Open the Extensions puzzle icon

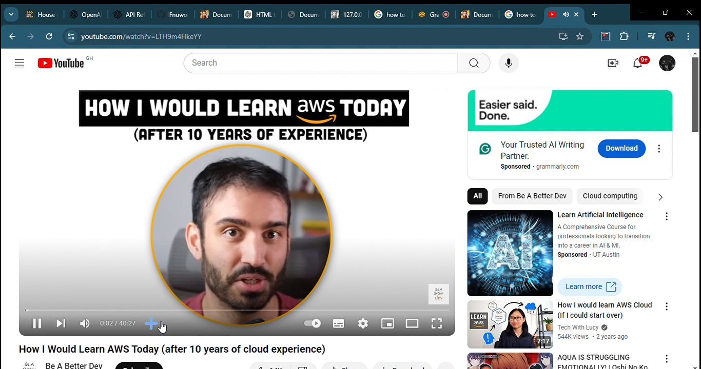624,36
